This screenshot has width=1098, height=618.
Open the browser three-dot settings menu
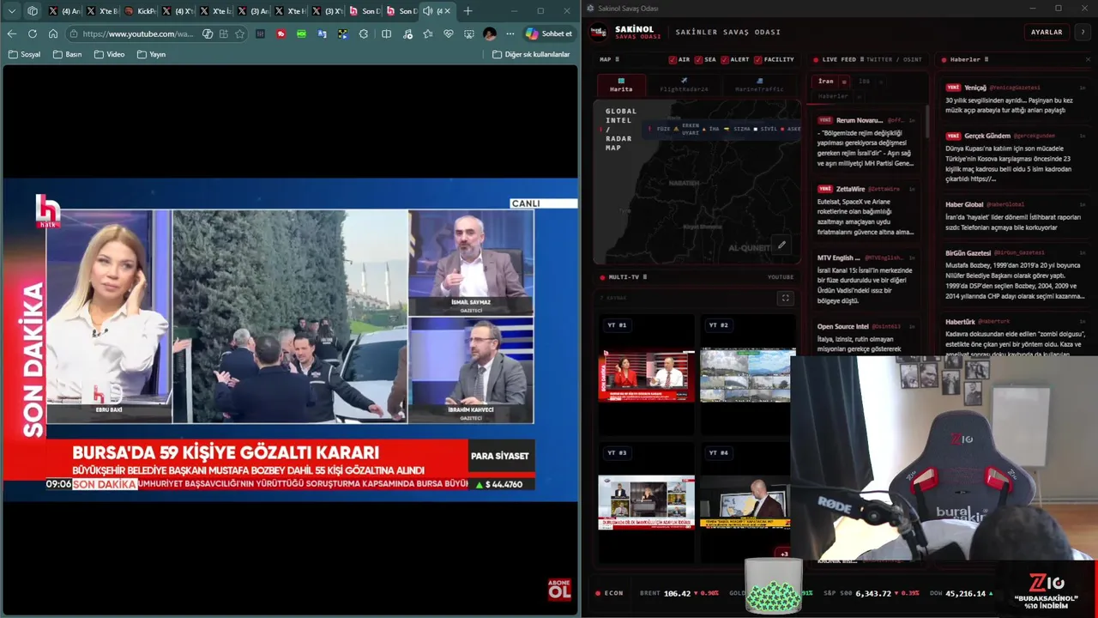point(510,33)
